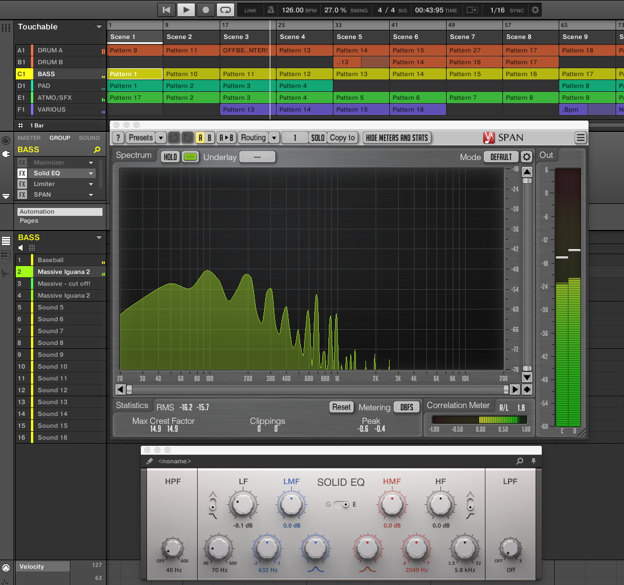Toggle the G/E switch on Solid EQ
The width and height of the screenshot is (624, 585).
341,504
